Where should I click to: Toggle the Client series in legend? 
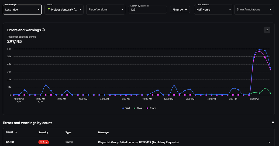coord(138,108)
